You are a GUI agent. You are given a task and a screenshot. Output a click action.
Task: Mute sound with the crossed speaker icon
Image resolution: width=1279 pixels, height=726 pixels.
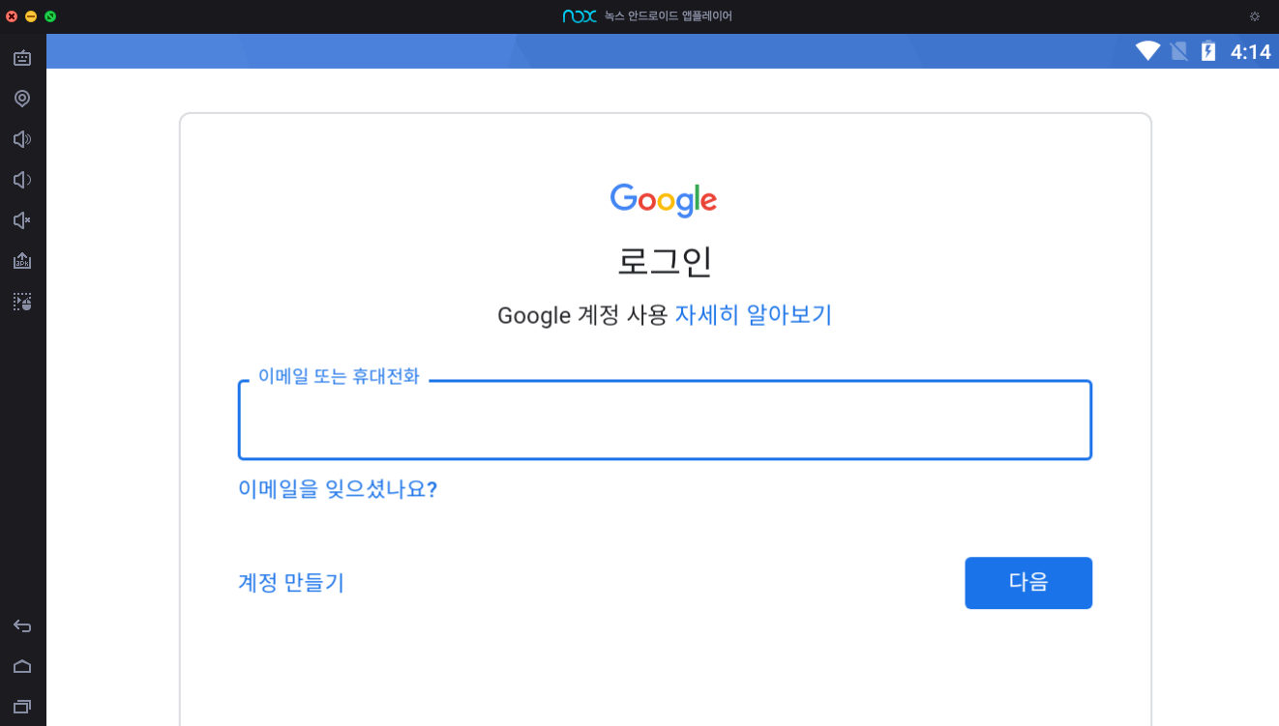[22, 220]
